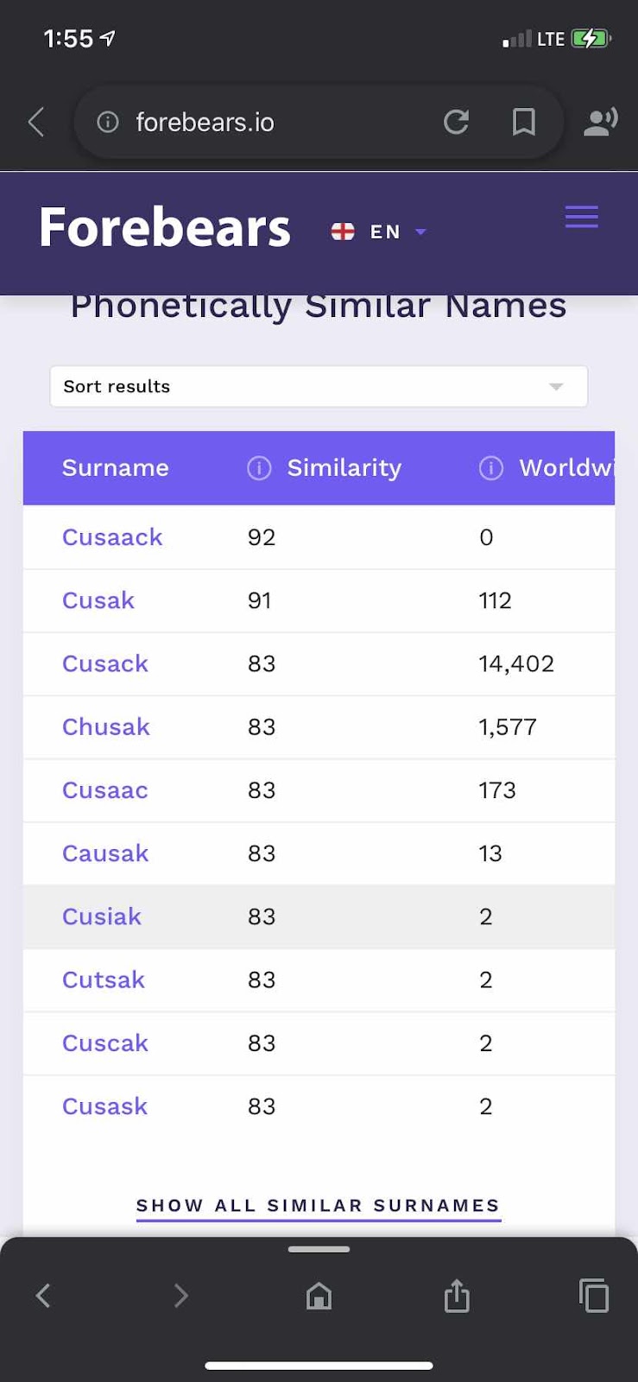Expand the EN language selector

click(x=380, y=231)
